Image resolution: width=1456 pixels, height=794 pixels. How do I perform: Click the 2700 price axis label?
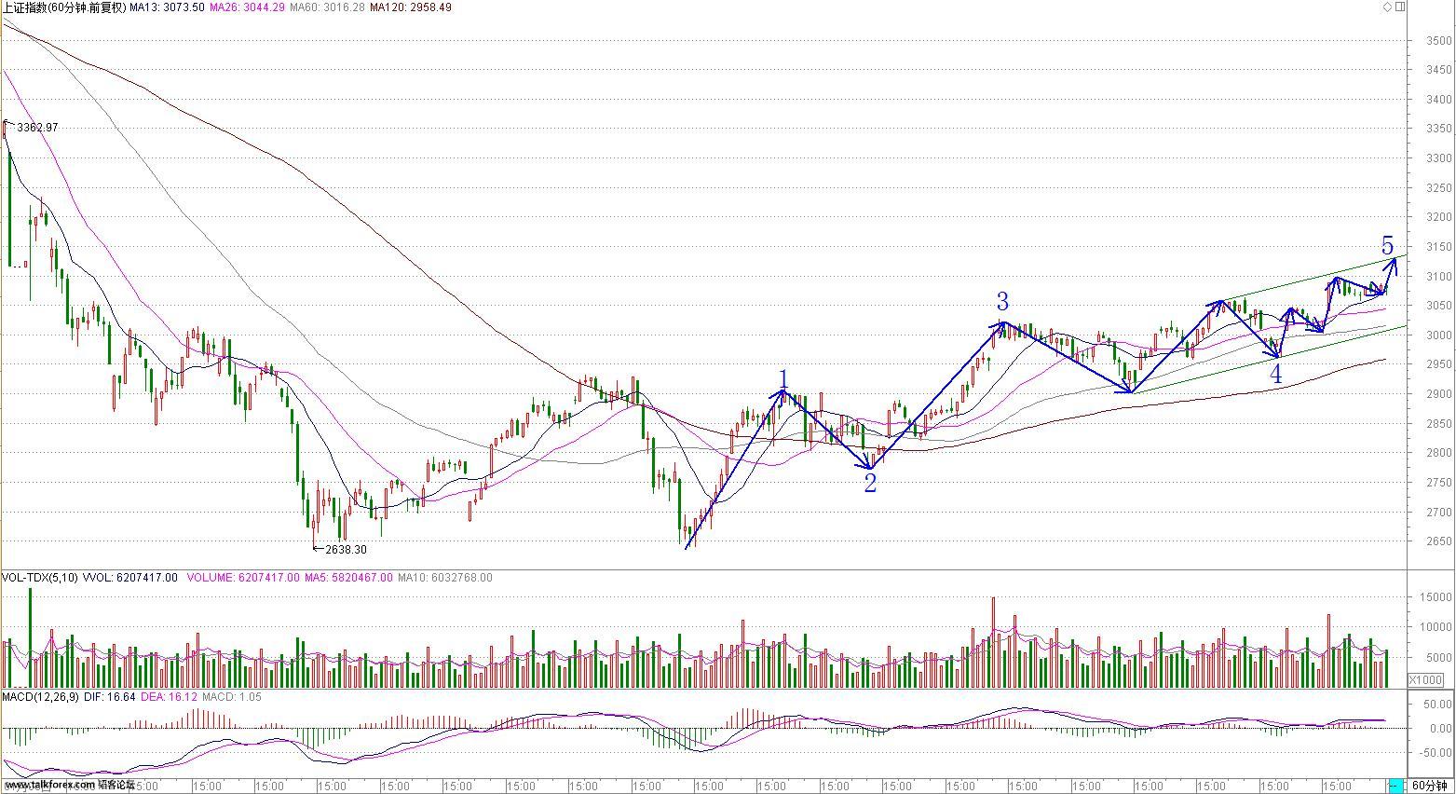pos(1438,513)
